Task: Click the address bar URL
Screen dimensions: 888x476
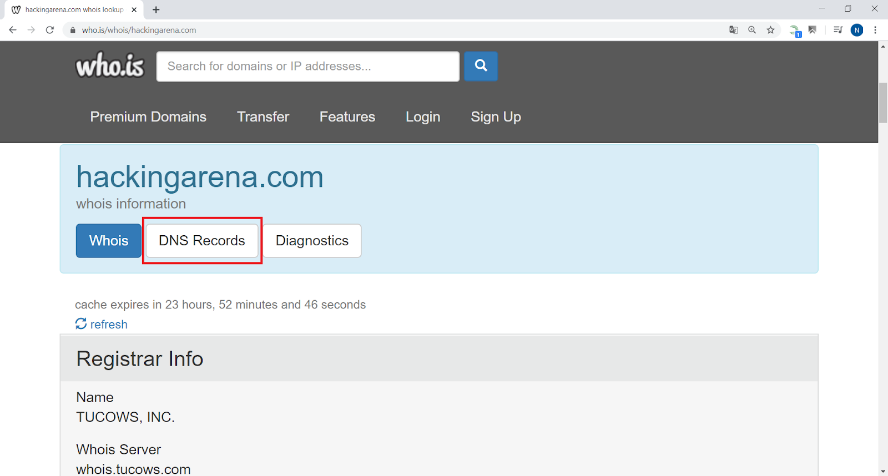Action: (139, 30)
